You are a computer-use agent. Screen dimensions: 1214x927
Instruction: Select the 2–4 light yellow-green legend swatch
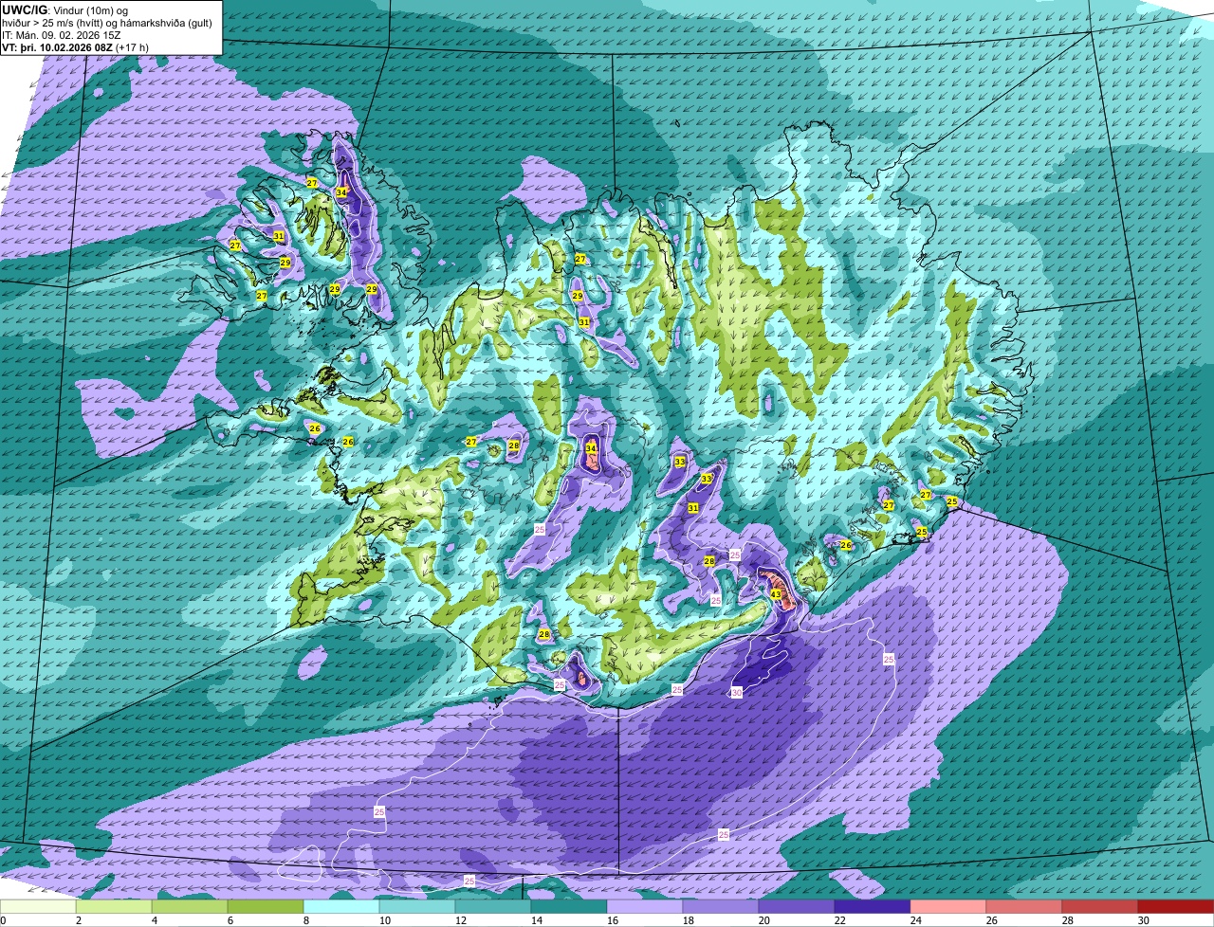coord(114,907)
